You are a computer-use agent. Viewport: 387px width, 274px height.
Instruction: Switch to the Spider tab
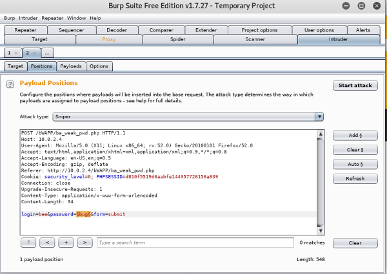178,39
